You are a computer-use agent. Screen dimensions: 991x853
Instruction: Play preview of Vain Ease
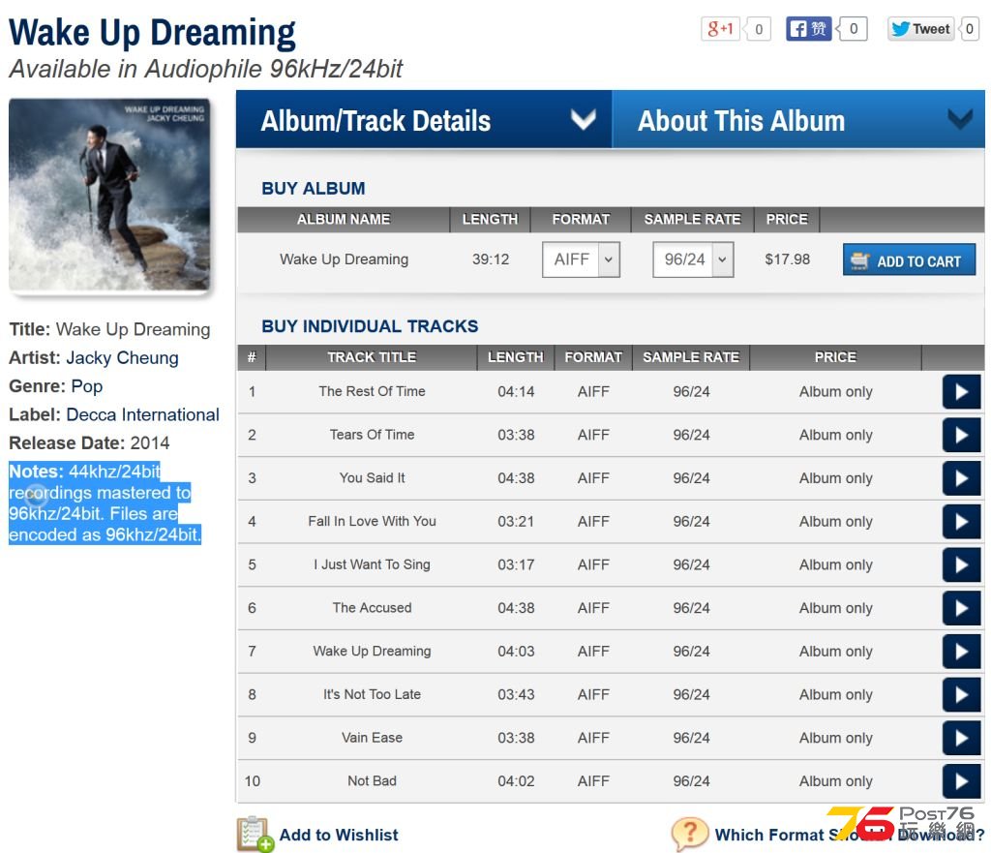961,738
